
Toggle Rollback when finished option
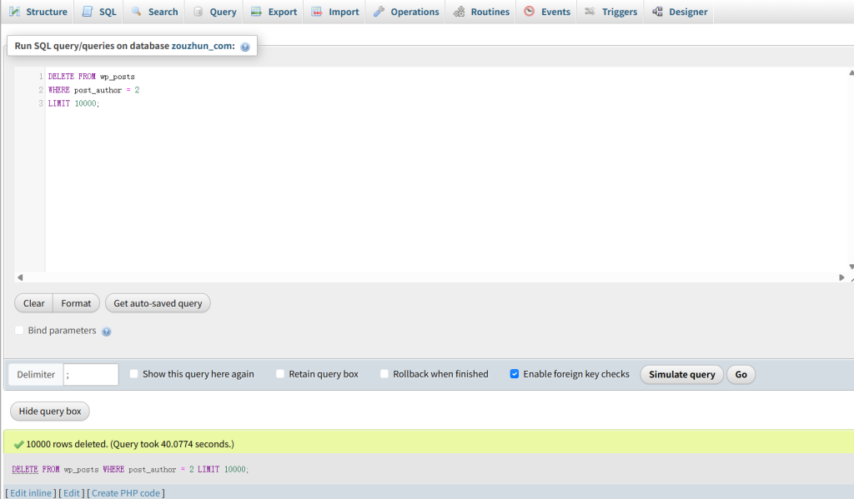[x=384, y=374]
